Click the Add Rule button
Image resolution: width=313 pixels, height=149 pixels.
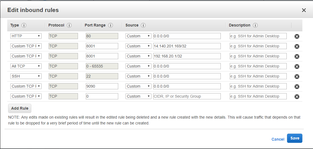20,108
